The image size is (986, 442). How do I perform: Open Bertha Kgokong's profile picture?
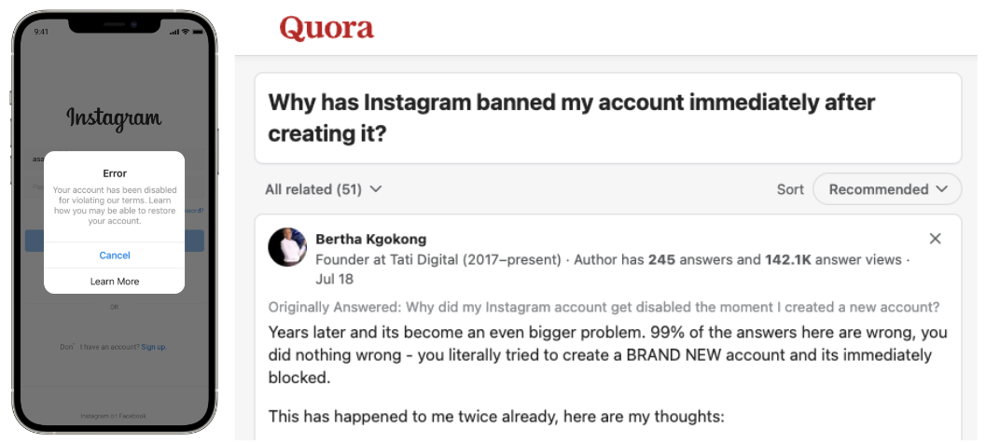pyautogui.click(x=287, y=247)
